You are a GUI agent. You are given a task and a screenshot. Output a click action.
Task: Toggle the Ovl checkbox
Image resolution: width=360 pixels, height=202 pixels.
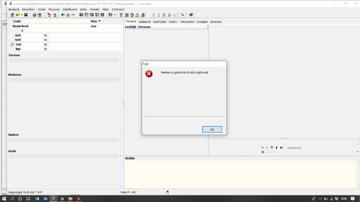(13, 45)
